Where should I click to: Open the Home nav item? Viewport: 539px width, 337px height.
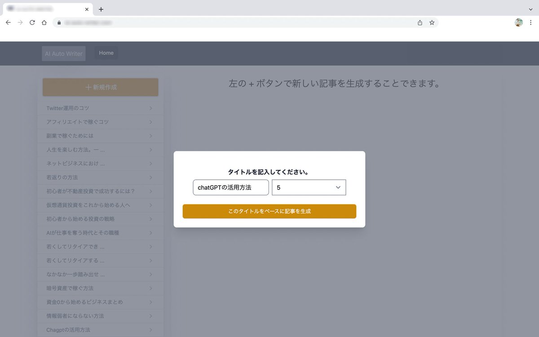point(106,53)
